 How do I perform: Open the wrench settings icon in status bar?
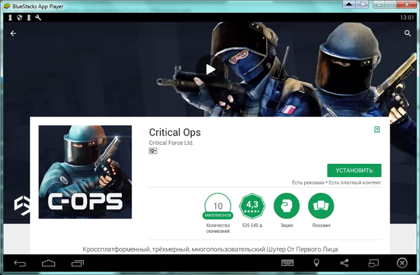click(x=38, y=17)
